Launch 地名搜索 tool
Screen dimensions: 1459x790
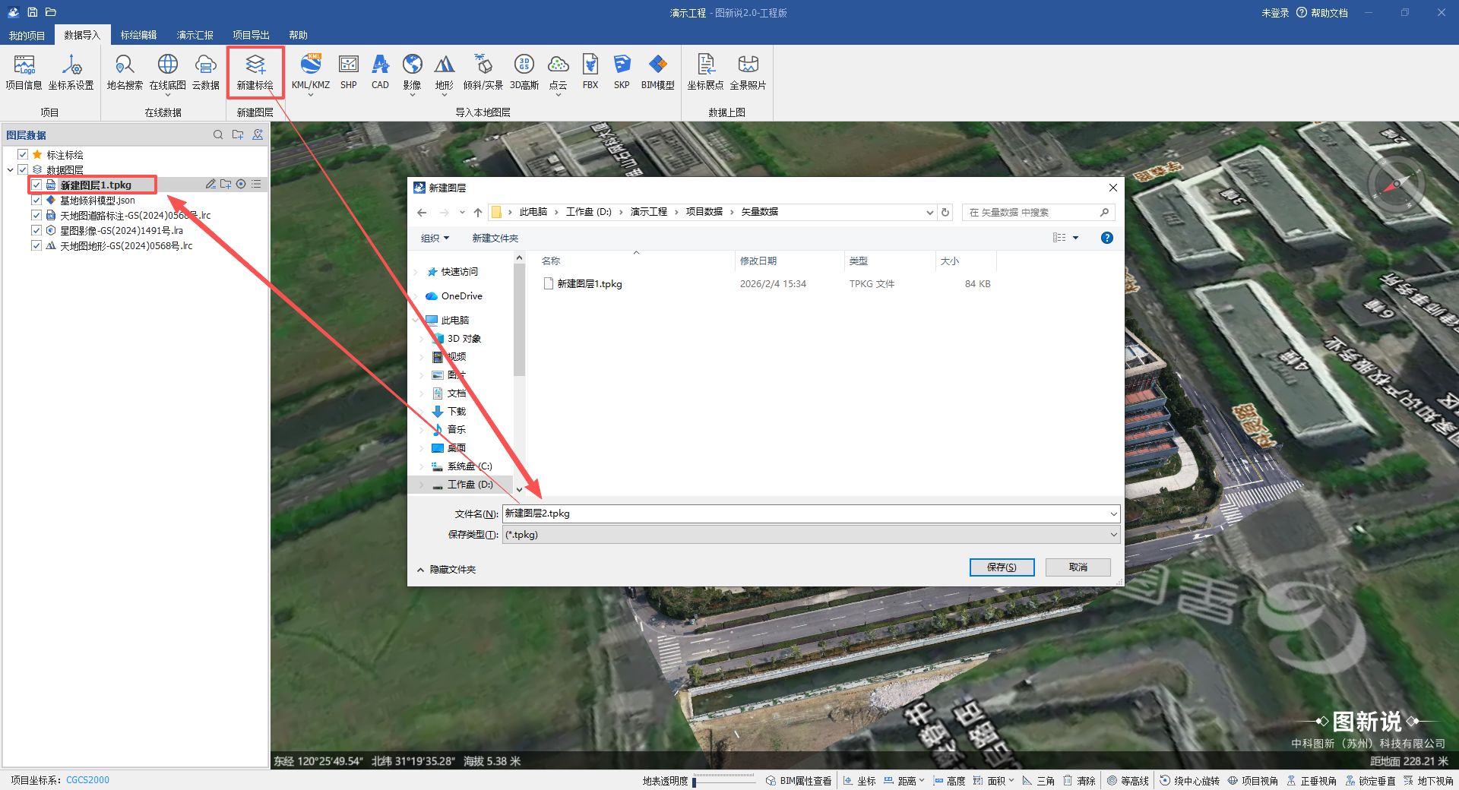[x=125, y=72]
